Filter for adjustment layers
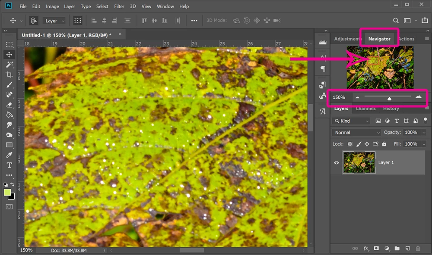432x255 pixels. (x=388, y=121)
